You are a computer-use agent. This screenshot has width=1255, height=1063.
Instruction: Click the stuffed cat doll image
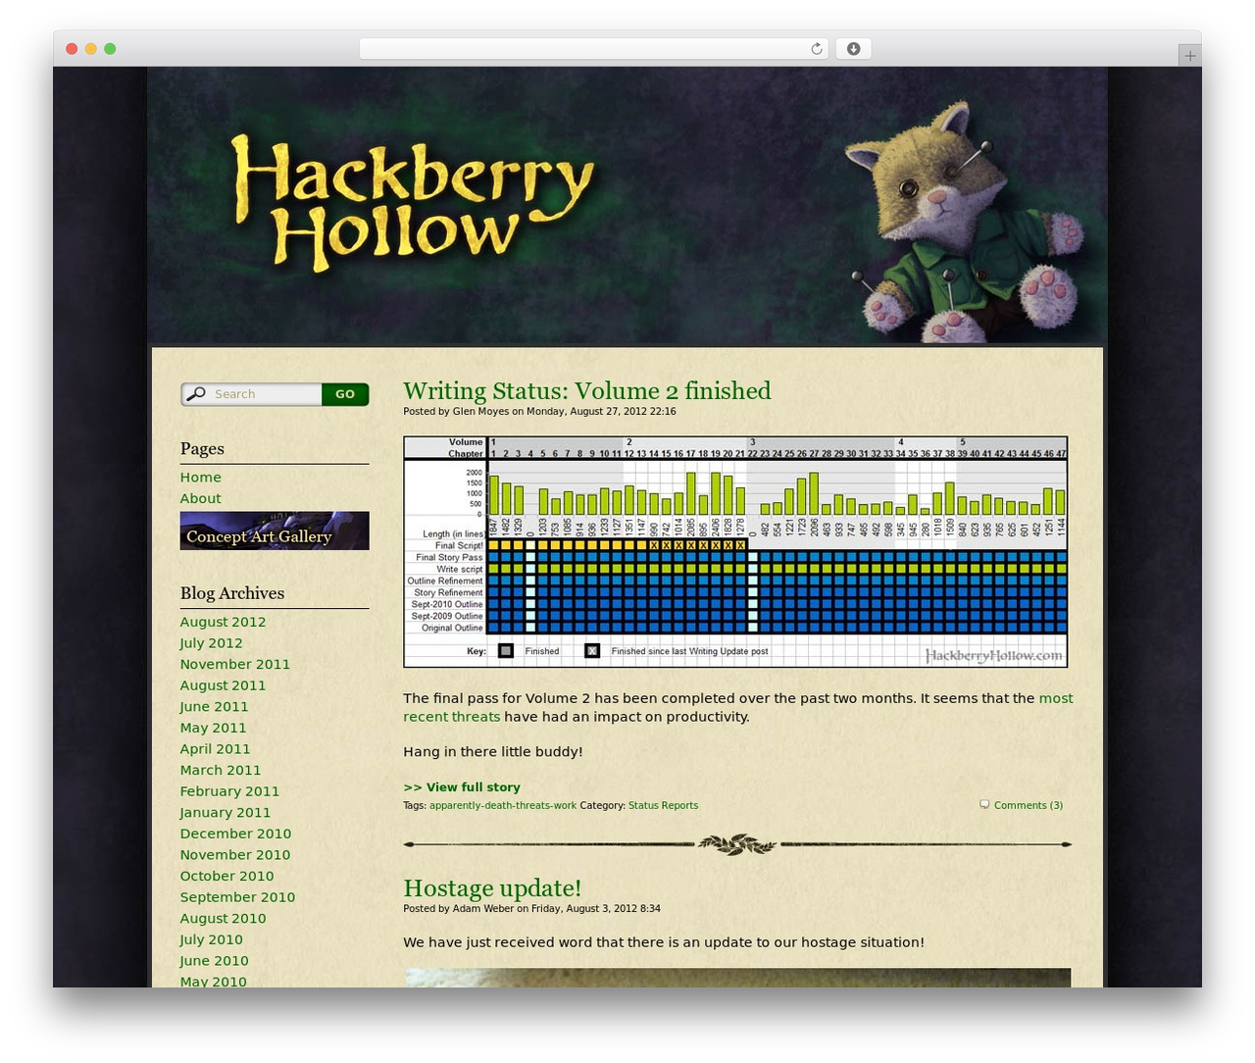(966, 222)
